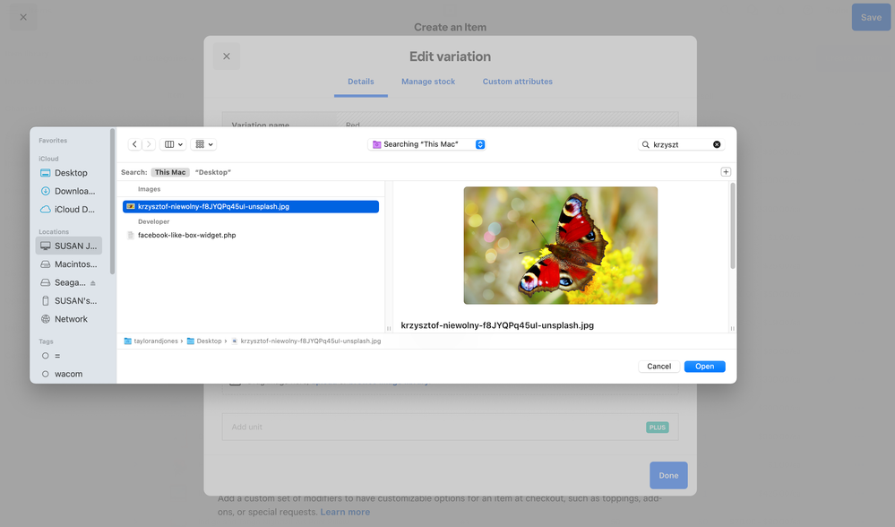Click the back navigation arrow
This screenshot has width=895, height=527.
pos(134,144)
